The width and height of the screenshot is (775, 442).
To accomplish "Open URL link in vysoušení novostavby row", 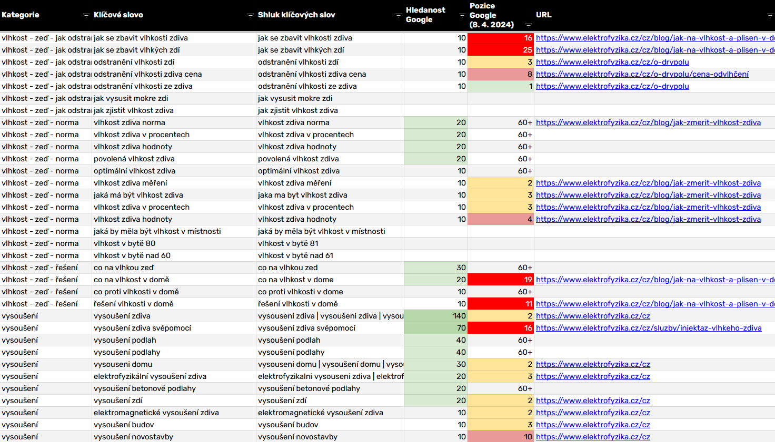I will tap(593, 437).
